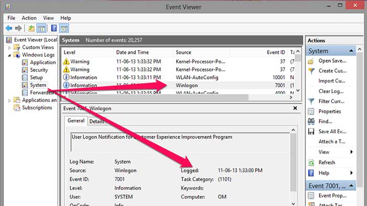Collapse the Windows Logs tree node

(x=9, y=55)
